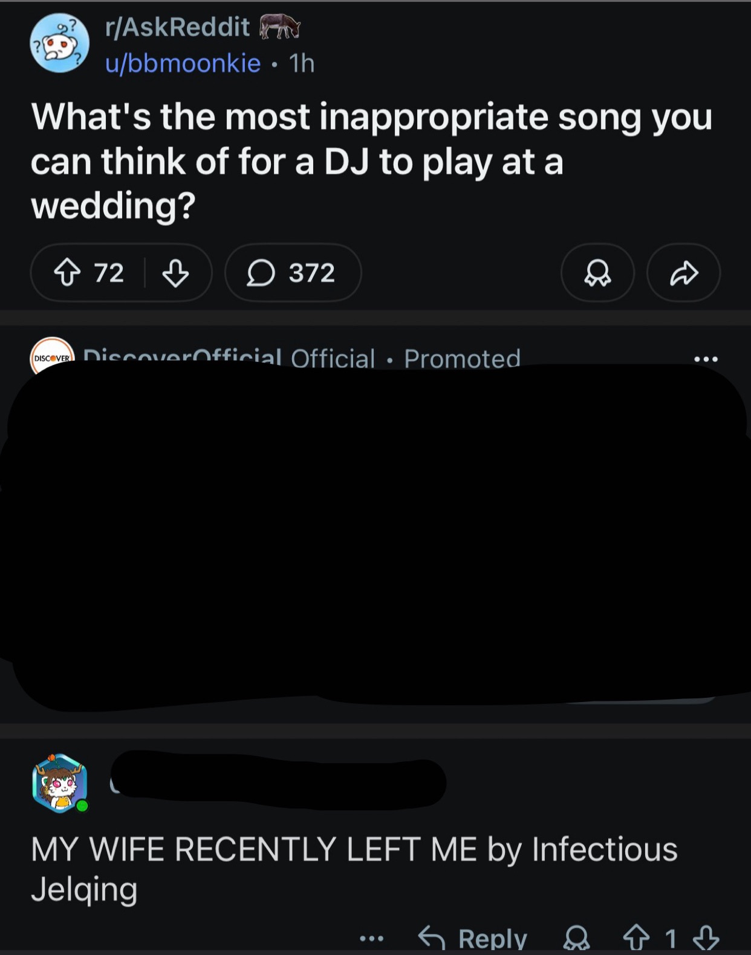This screenshot has width=751, height=955.
Task: Open the 372 comments on the post
Action: 293,273
